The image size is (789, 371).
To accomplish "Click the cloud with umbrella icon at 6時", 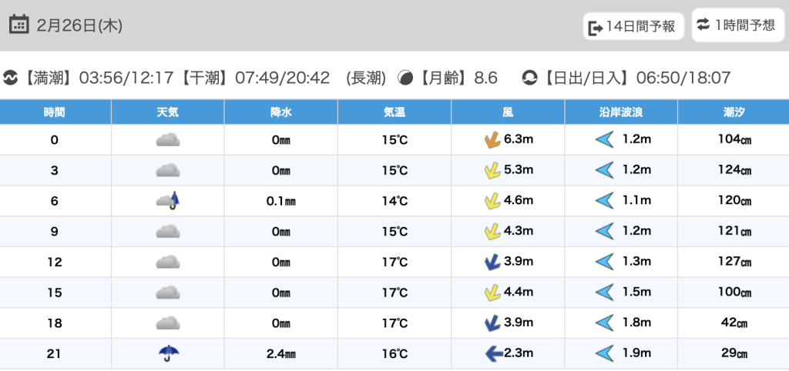I will (168, 201).
